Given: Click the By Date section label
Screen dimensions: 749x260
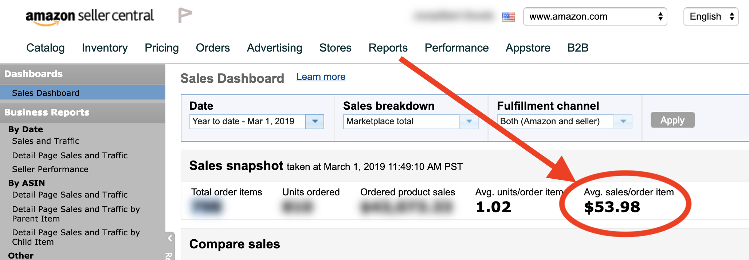Looking at the screenshot, I should click(x=26, y=129).
